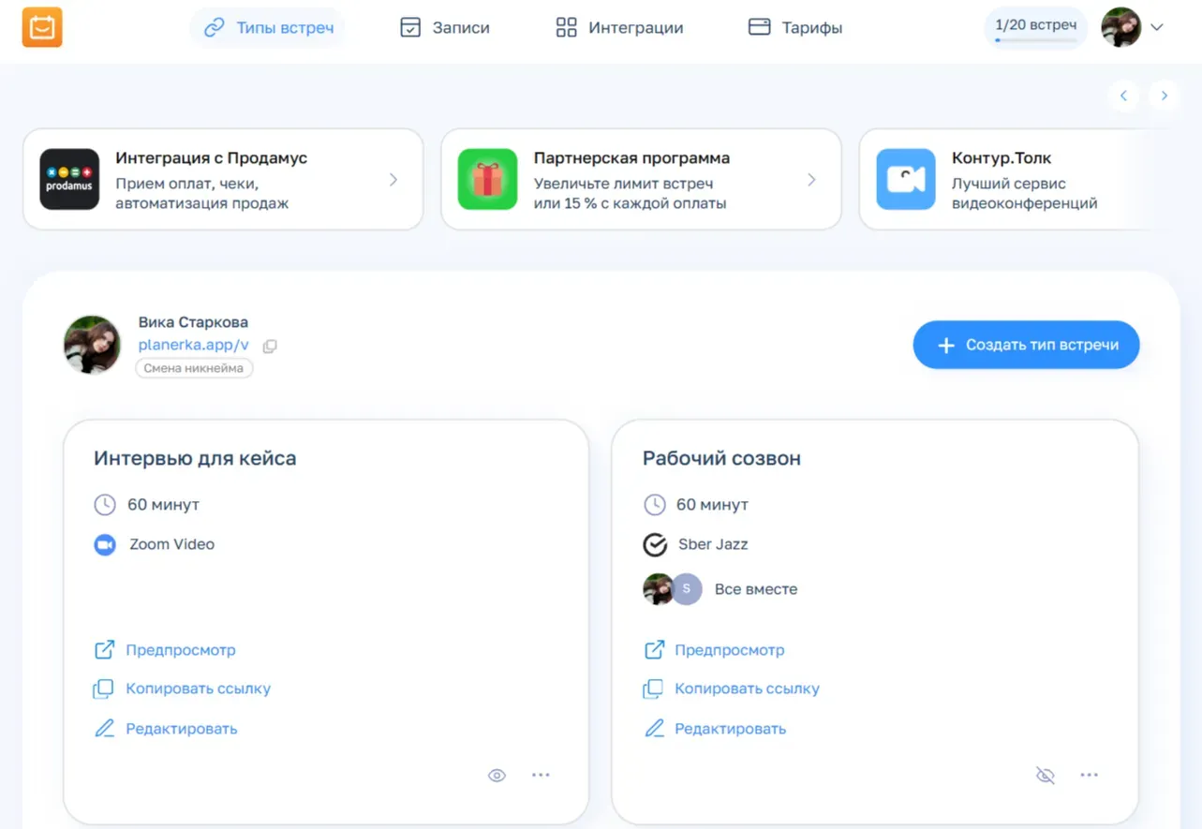Viewport: 1202px width, 829px height.
Task: Expand the user account menu arrow
Action: pyautogui.click(x=1157, y=27)
